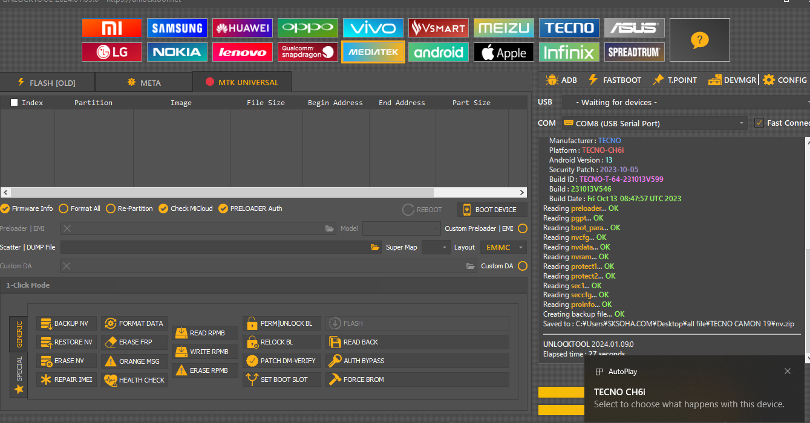The image size is (810, 423).
Task: Switch to the META tab
Action: point(143,83)
